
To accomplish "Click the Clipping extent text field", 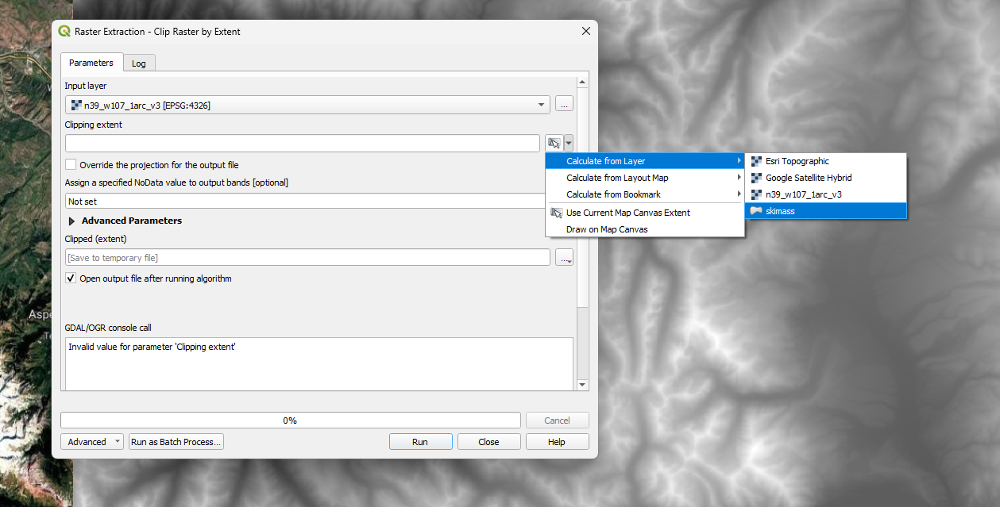I will pyautogui.click(x=302, y=144).
